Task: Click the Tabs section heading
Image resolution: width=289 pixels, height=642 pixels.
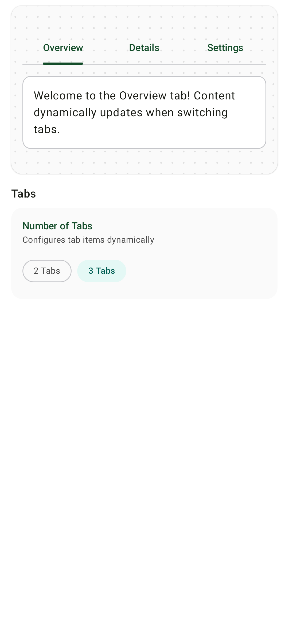Action: (x=24, y=194)
